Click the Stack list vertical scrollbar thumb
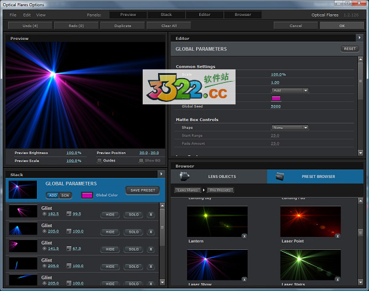The height and width of the screenshot is (291, 369). pos(162,227)
